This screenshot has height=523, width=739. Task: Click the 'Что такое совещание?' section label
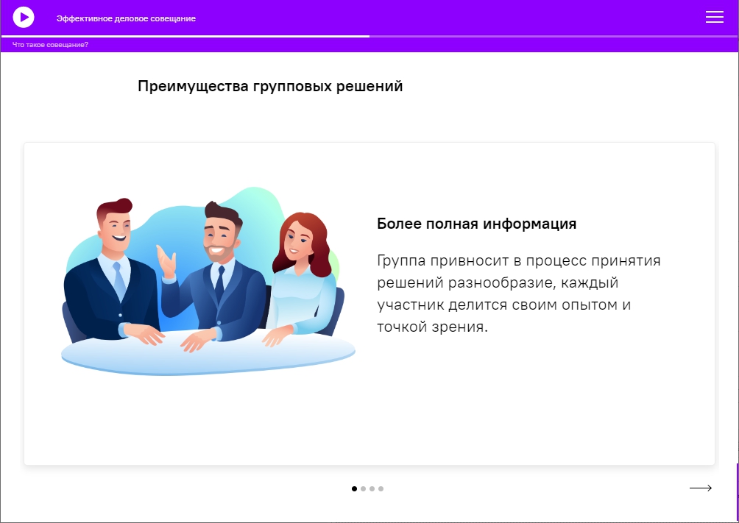pos(50,45)
